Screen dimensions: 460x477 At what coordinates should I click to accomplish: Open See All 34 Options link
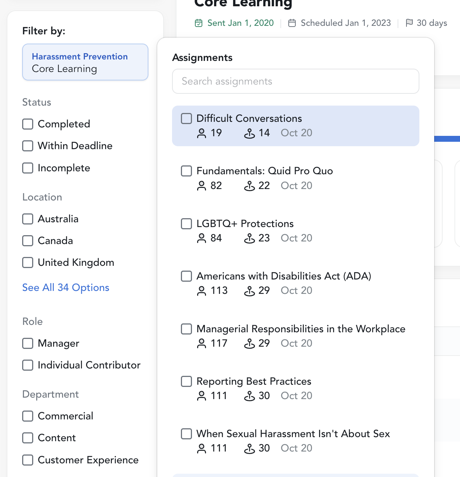66,288
